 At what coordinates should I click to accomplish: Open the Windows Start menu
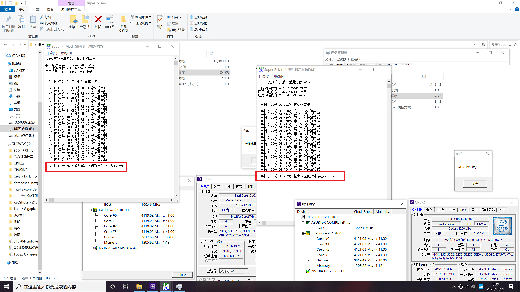pos(6,287)
